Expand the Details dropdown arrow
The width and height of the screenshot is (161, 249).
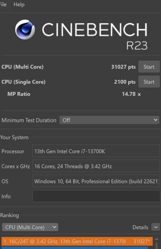(x=156, y=227)
